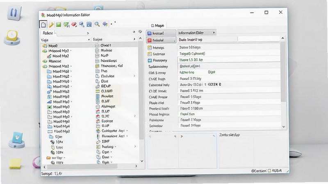328x184 pixels.
Task: Click the green X icon tree row
Action: click(x=49, y=107)
